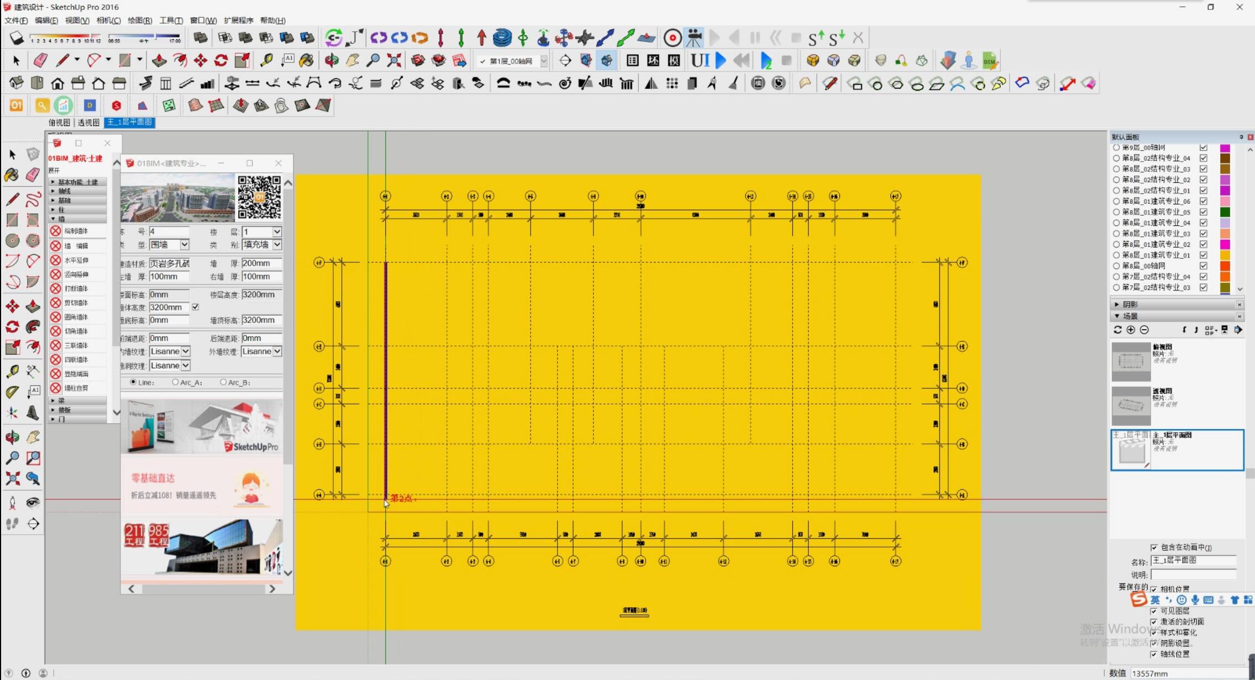Select the Eraser tool in the top toolbar
Screen dimensions: 1255x680
(40, 60)
